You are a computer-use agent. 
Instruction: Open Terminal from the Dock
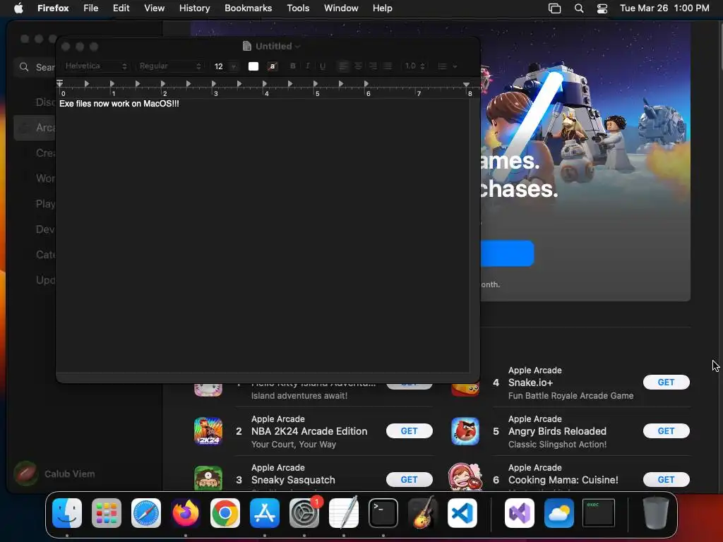pos(383,513)
